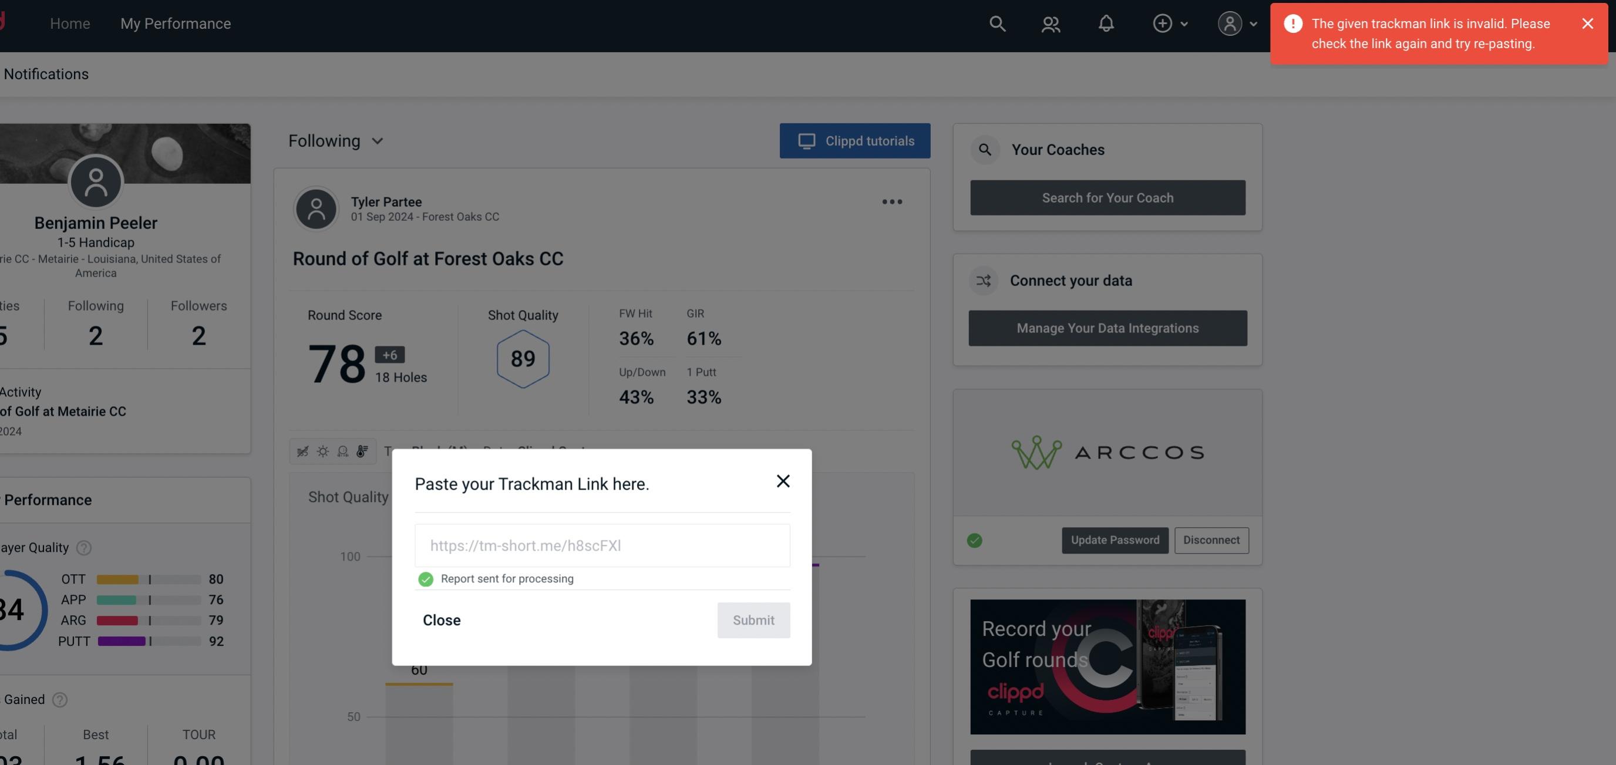Click the people/community icon in top bar
The width and height of the screenshot is (1616, 765).
click(x=1050, y=23)
